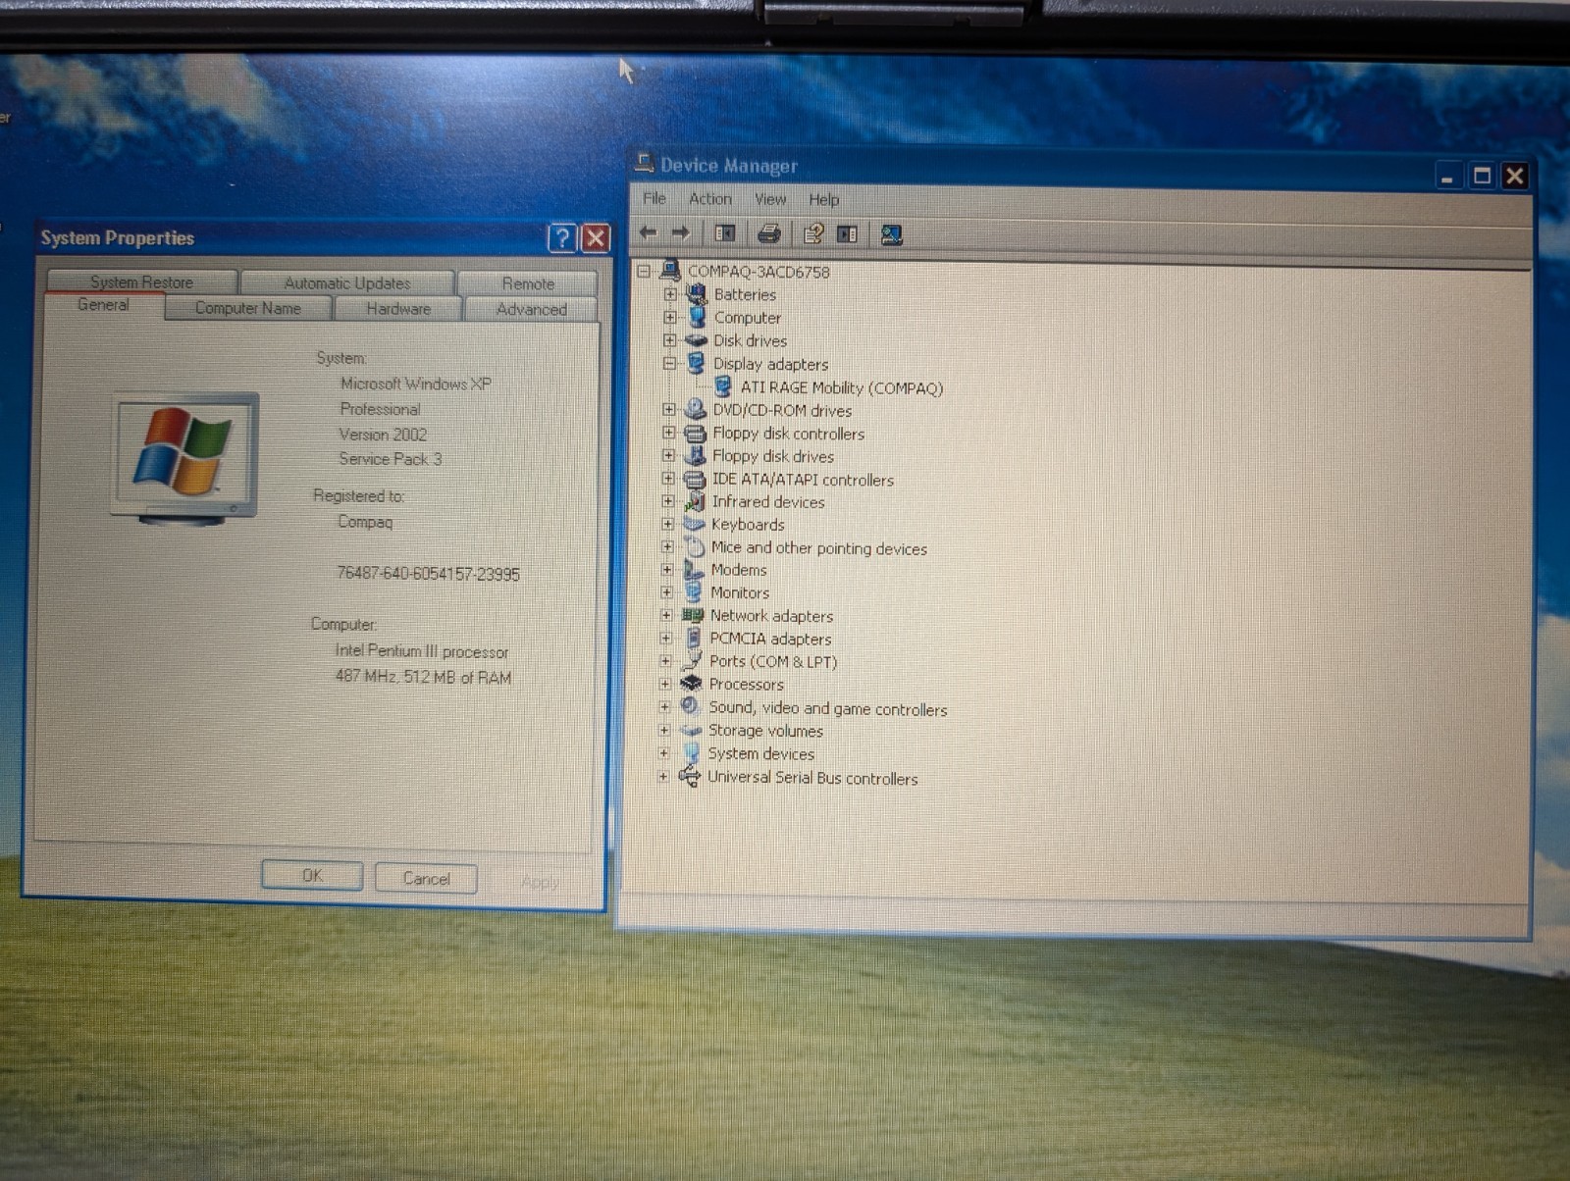Click the Back arrow in Device Manager toolbar
Viewport: 1570px width, 1181px height.
[648, 232]
